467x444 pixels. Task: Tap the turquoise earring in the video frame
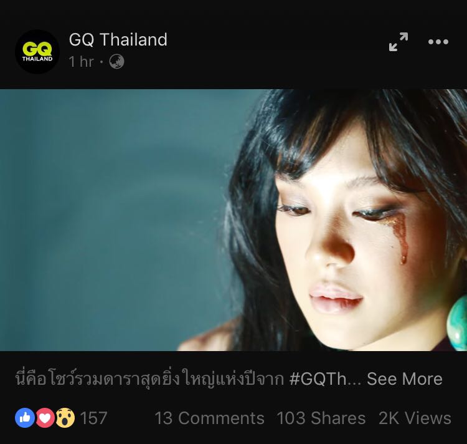coord(458,322)
